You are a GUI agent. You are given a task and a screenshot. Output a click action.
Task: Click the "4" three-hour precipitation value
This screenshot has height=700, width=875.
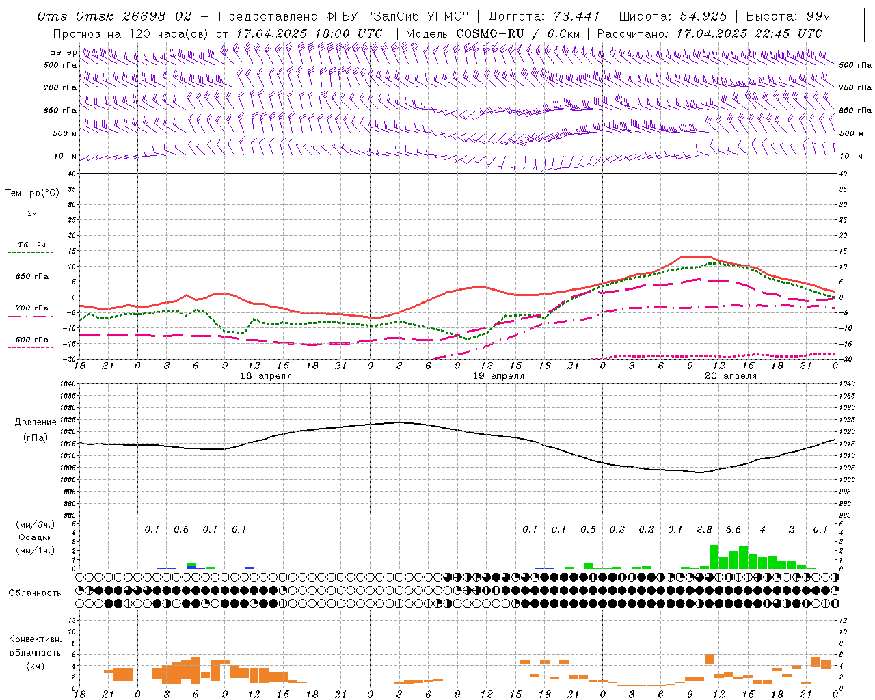[x=762, y=529]
